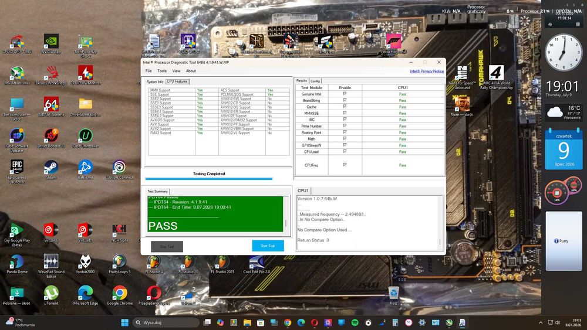Open the About menu

click(191, 71)
